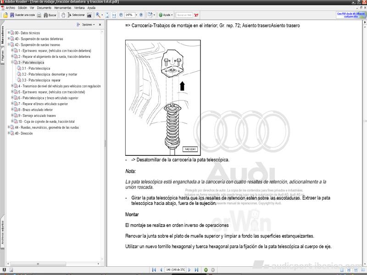Expand '10 - Caja de cojinete de rueda'
Image resolution: width=367 pixels, height=275 pixels.
pos(12,121)
